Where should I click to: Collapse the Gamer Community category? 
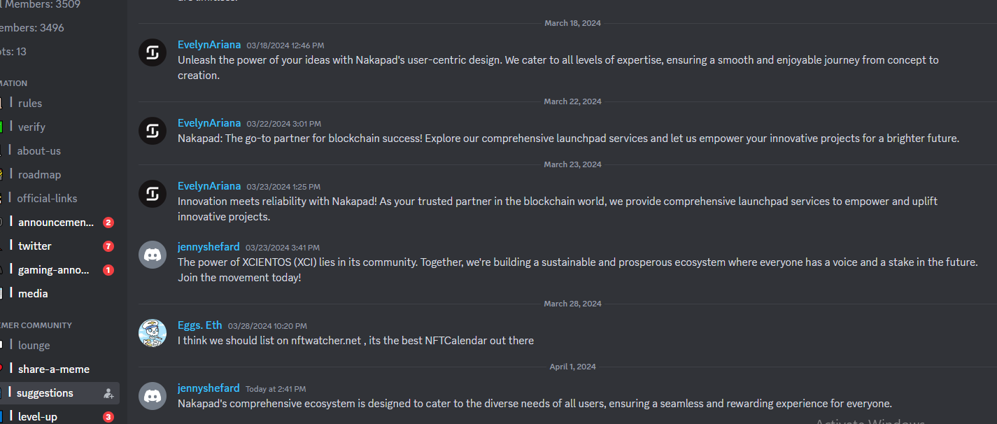point(36,325)
